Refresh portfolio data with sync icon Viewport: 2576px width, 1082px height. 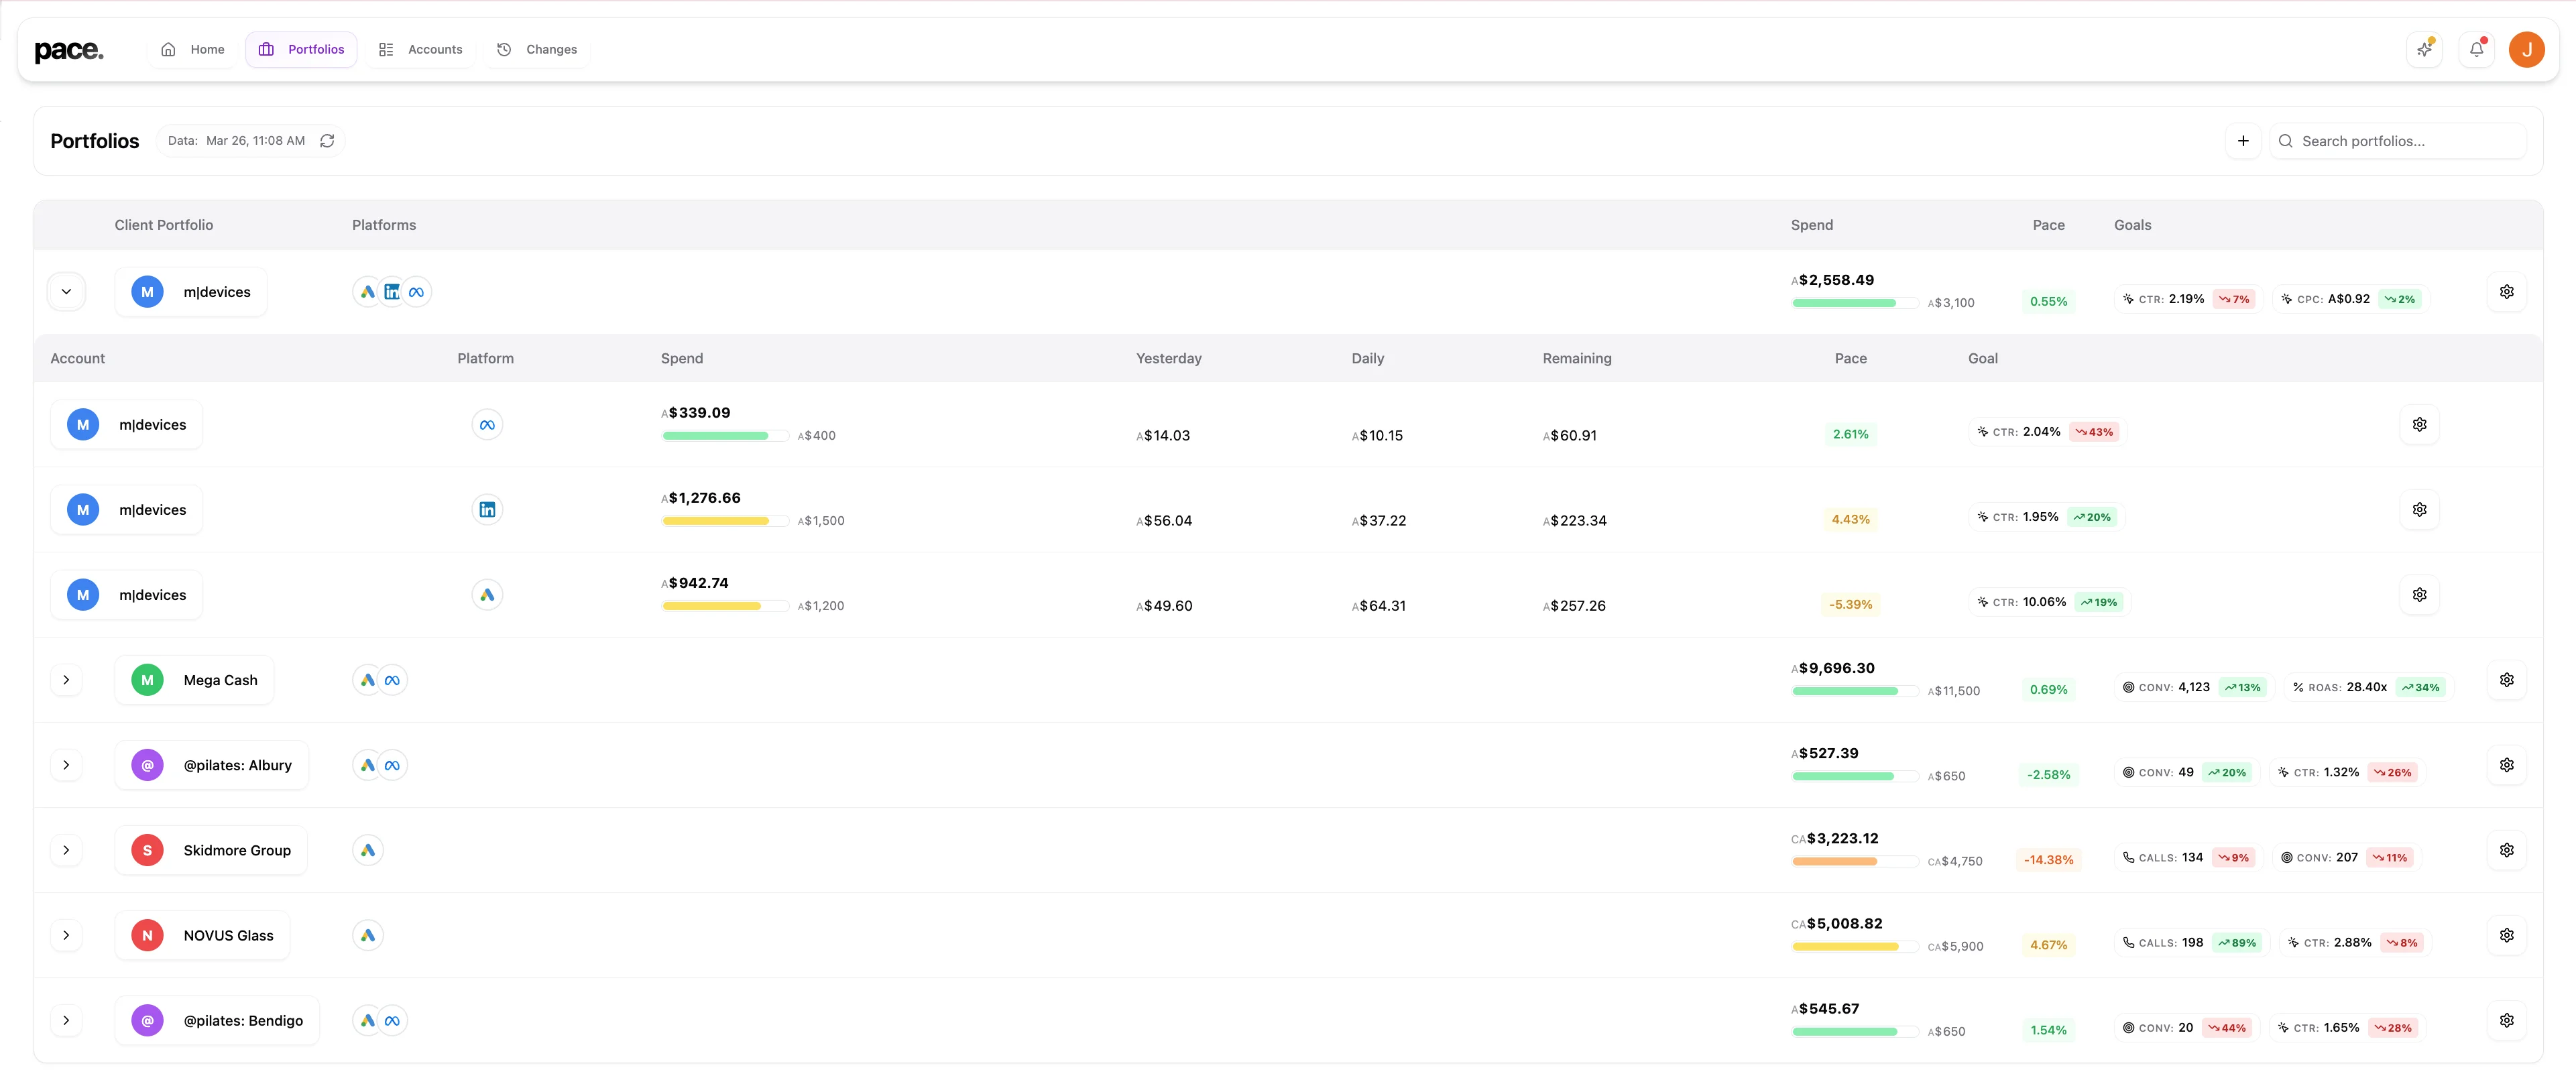[327, 141]
